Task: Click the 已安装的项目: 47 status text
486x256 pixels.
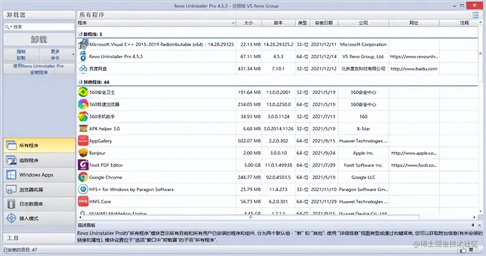Action: [x=20, y=250]
